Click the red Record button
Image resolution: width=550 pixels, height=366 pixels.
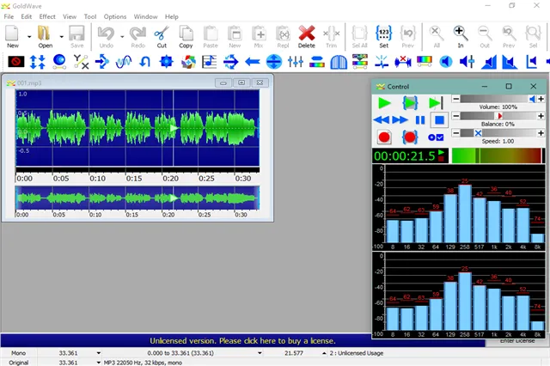[384, 137]
